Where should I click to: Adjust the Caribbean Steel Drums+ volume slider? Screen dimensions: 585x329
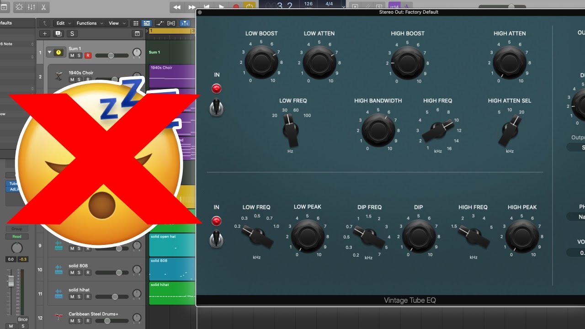[112, 321]
